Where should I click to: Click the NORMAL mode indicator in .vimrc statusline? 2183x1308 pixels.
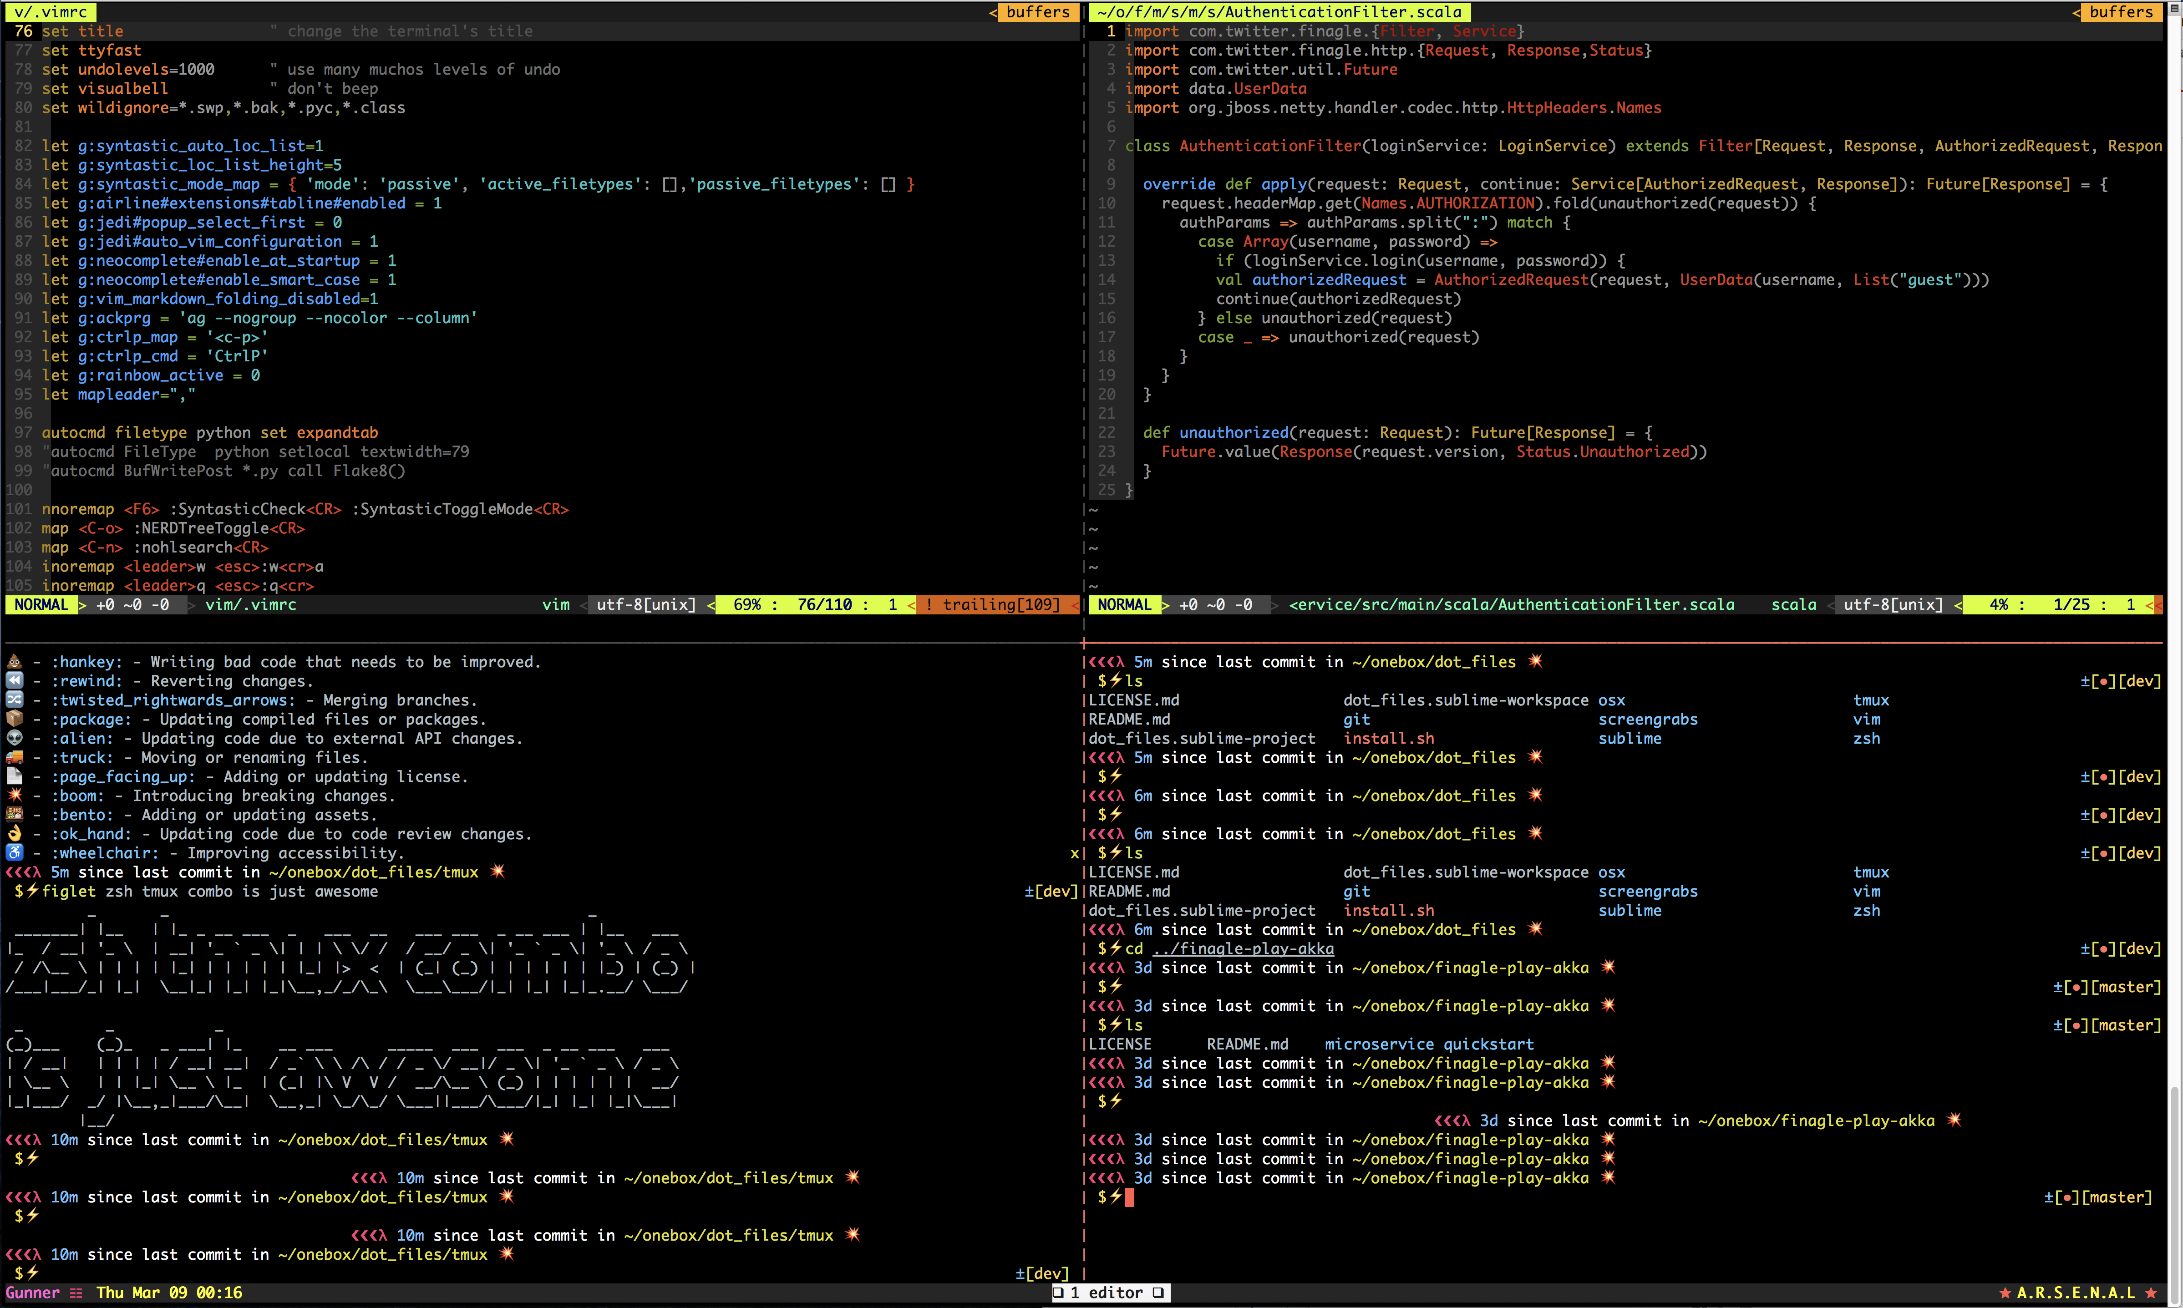click(41, 605)
